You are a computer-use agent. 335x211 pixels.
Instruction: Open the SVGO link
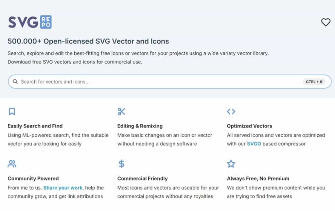tap(254, 144)
